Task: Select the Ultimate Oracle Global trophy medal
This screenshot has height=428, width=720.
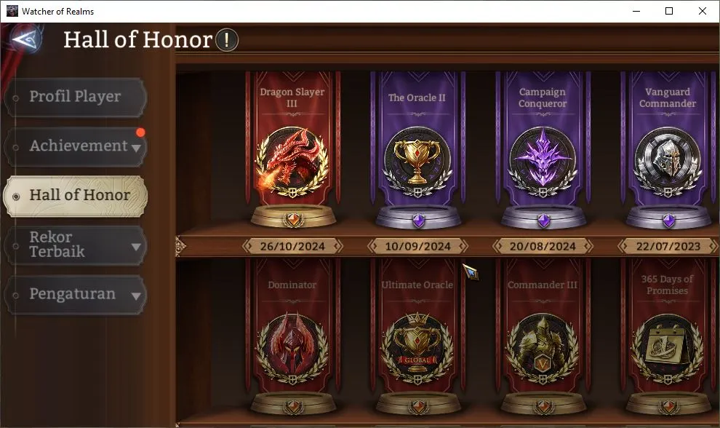Action: coord(417,348)
